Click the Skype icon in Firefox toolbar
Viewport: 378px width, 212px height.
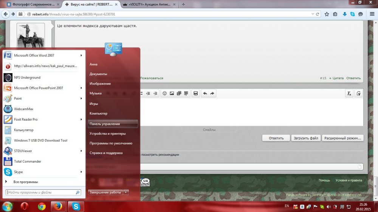(352, 14)
